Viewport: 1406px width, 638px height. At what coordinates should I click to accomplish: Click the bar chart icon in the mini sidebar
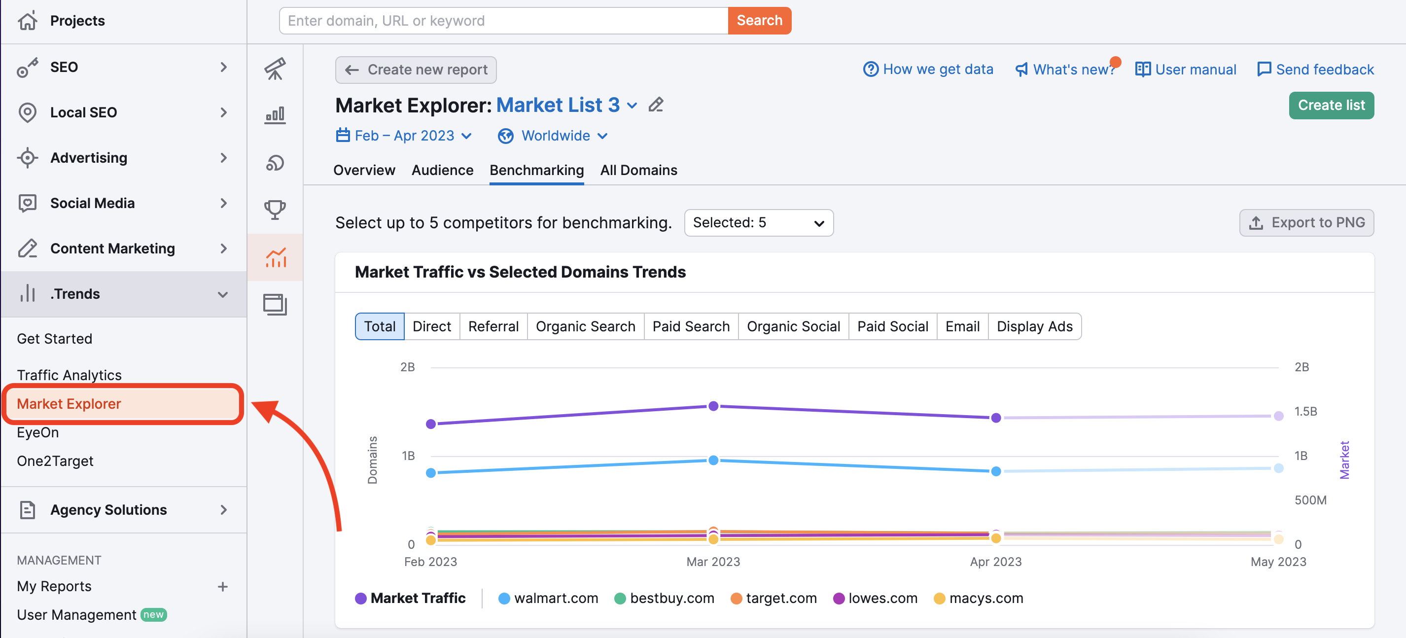pyautogui.click(x=275, y=115)
